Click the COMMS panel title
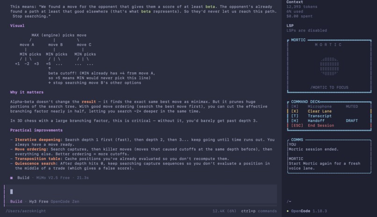 297,140
